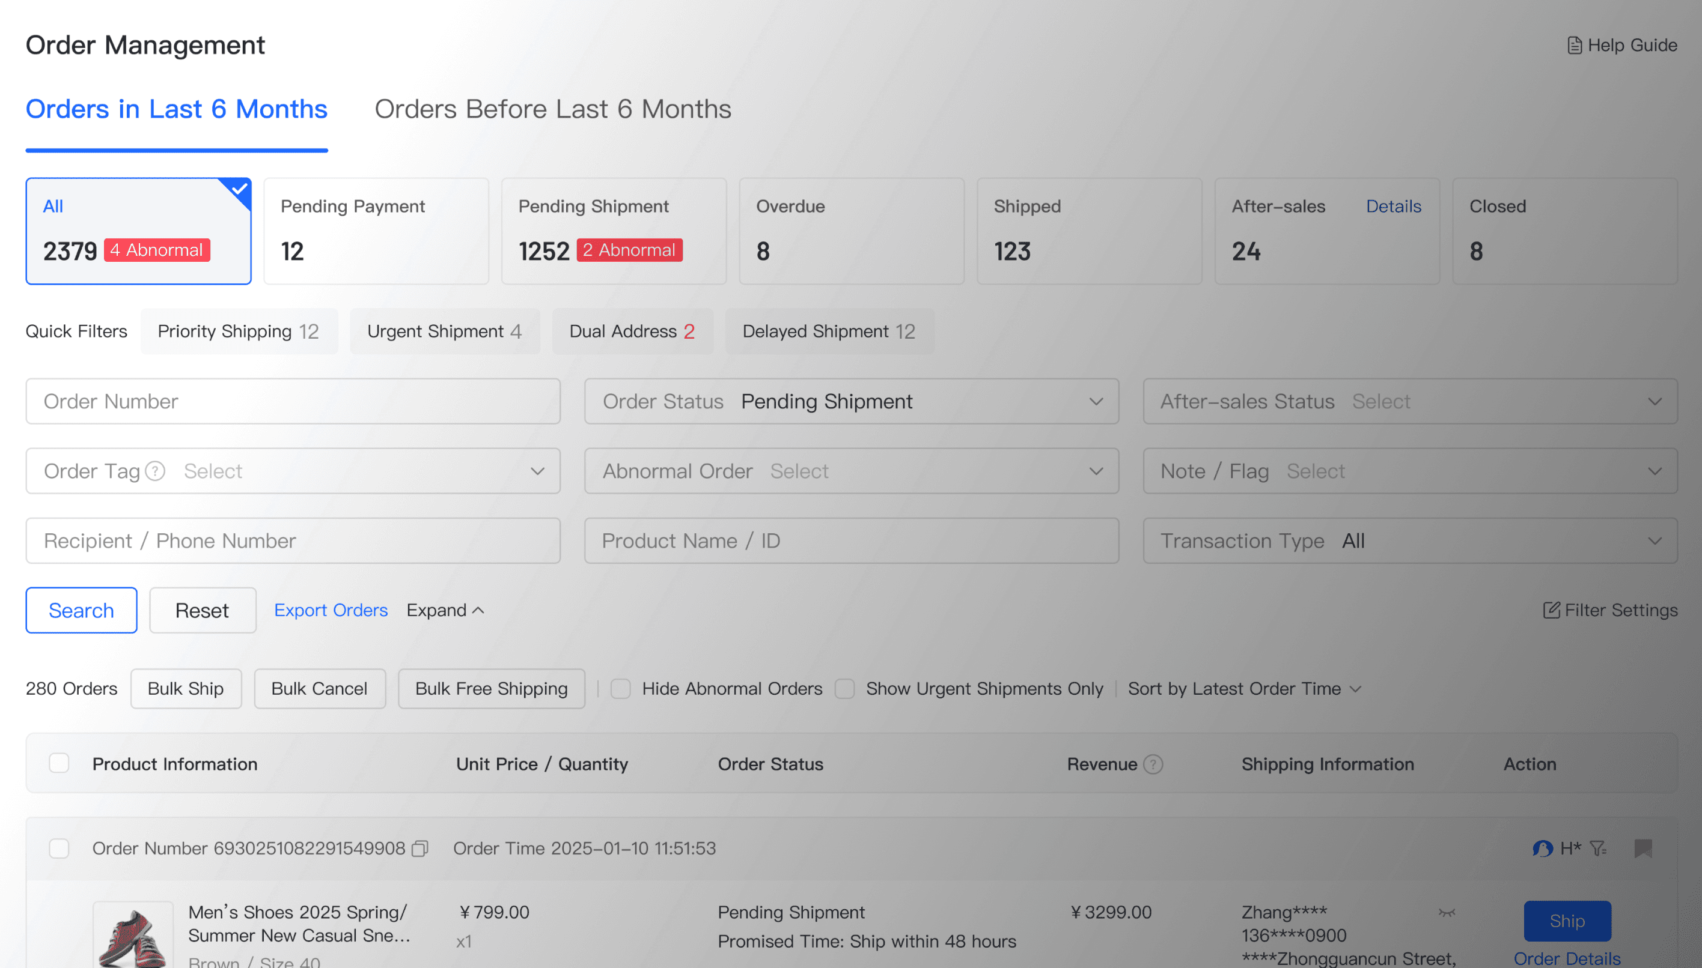The image size is (1702, 968).
Task: Reveal recipient info via closed-eye icon
Action: [x=1447, y=913]
